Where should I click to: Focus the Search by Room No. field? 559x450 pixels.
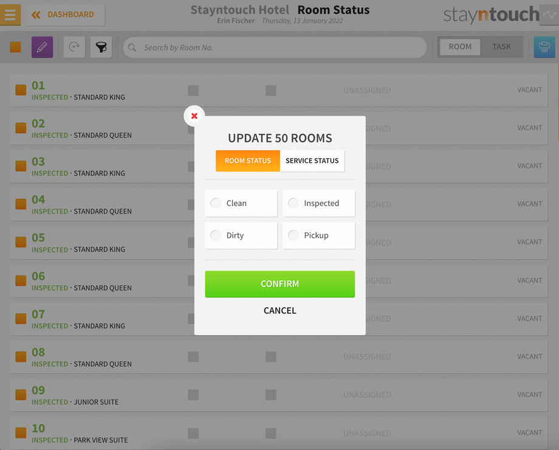pyautogui.click(x=275, y=47)
